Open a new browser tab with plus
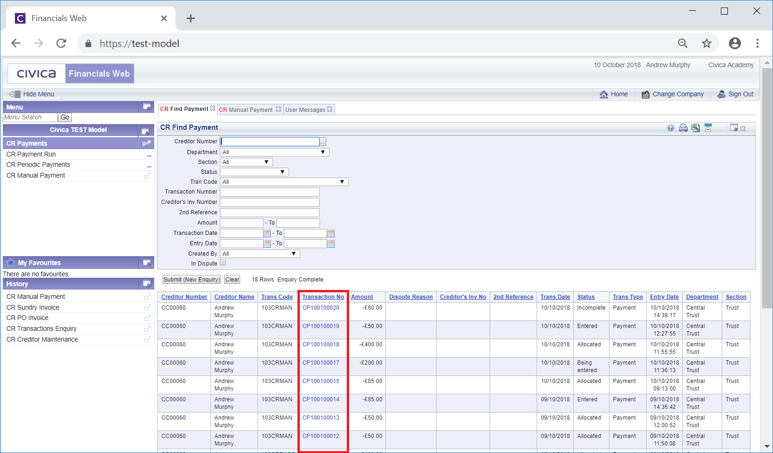Image resolution: width=773 pixels, height=453 pixels. (190, 18)
